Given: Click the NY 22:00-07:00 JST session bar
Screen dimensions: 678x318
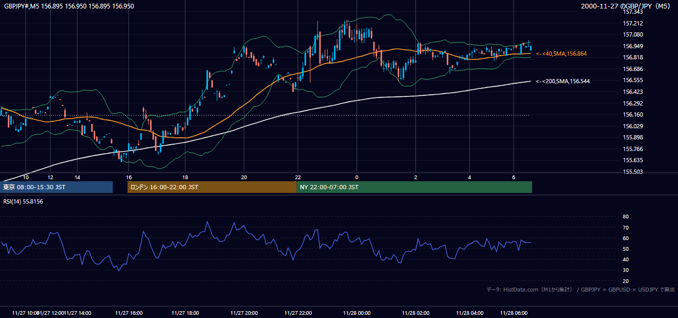Looking at the screenshot, I should pyautogui.click(x=414, y=187).
